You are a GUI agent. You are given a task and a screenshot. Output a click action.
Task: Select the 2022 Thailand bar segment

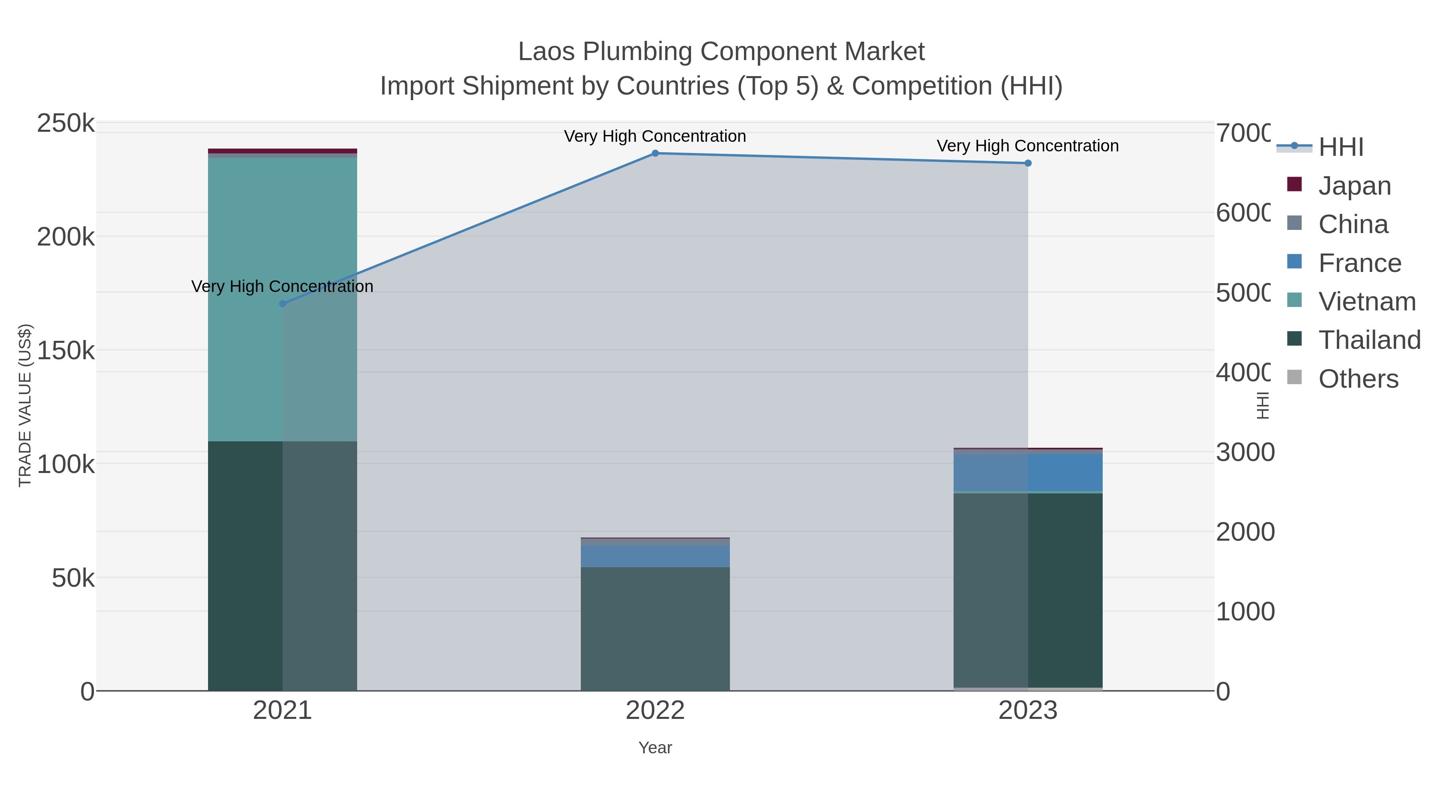(x=655, y=628)
